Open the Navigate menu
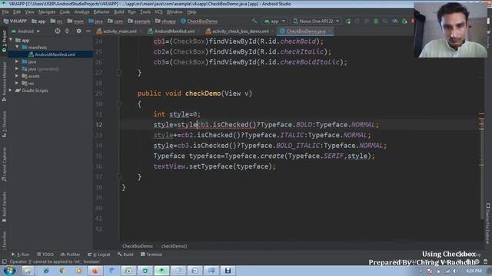The width and height of the screenshot is (492, 276). 47,12
